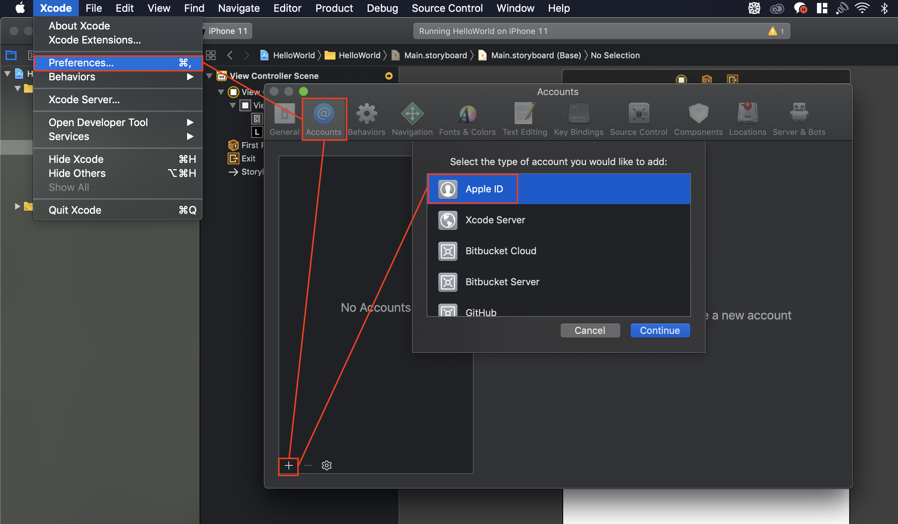Viewport: 898px width, 524px height.
Task: Open the General preferences tab
Action: (x=284, y=119)
